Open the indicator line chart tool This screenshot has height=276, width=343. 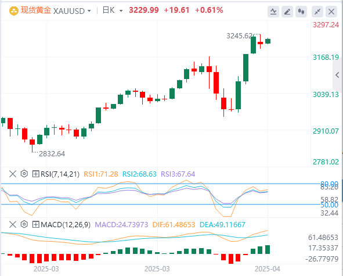click(x=273, y=12)
